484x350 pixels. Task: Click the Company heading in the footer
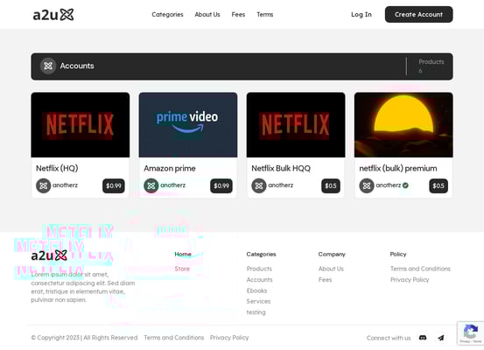pos(332,254)
